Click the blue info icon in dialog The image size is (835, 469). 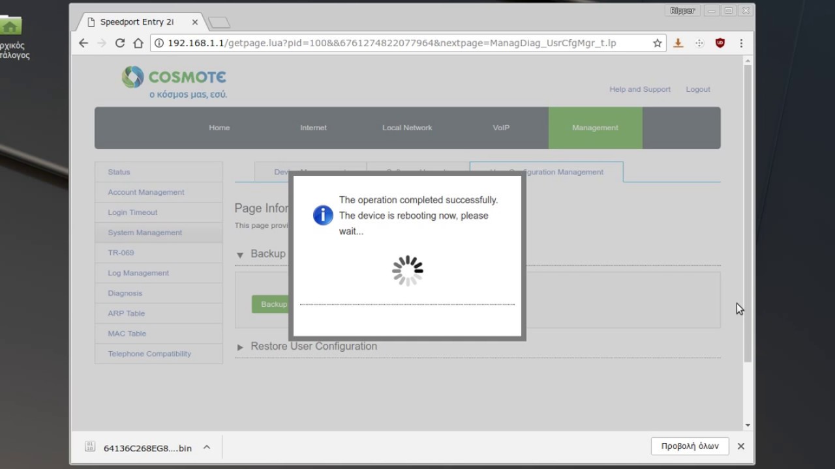[x=323, y=215]
